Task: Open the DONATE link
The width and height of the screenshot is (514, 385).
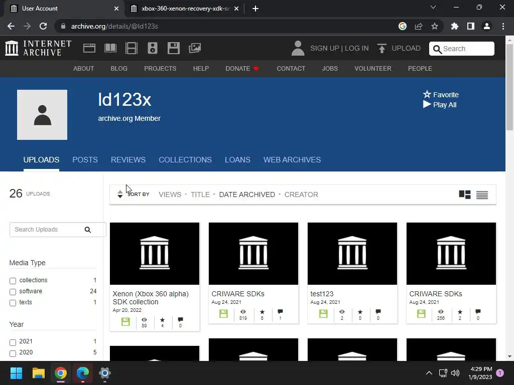Action: tap(242, 68)
